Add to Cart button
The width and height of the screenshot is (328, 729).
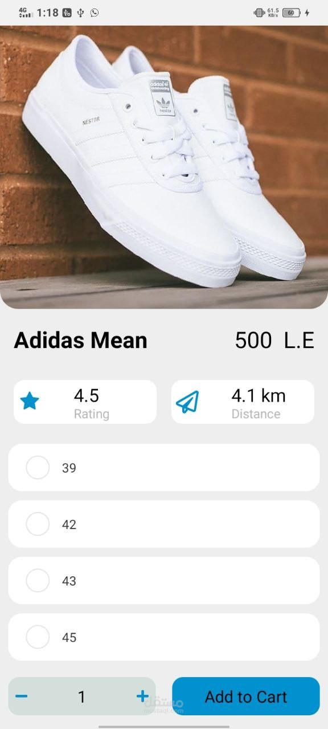click(246, 696)
